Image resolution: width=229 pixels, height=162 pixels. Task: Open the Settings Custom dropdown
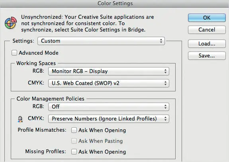[x=101, y=41]
